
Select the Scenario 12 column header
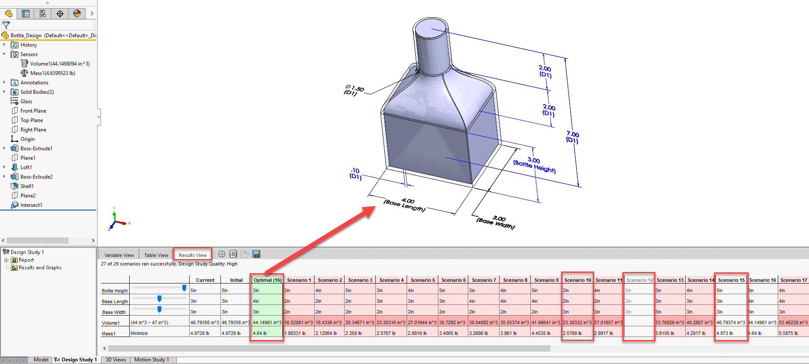click(x=639, y=280)
